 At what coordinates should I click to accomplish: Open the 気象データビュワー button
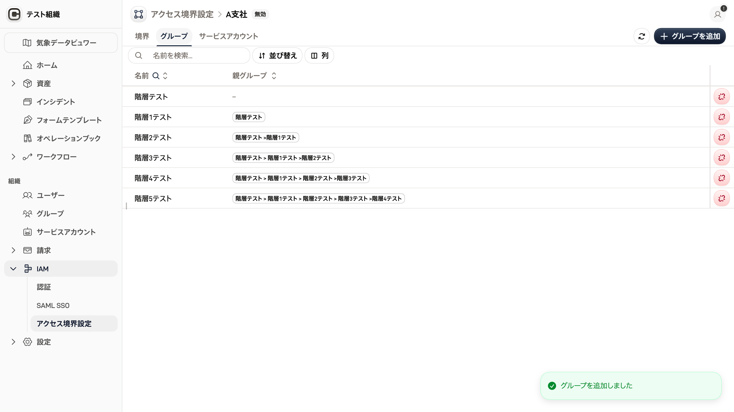(x=61, y=43)
